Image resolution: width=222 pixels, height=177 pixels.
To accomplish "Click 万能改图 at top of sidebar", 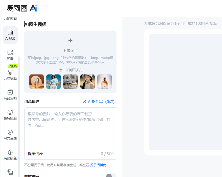I will 10,19.
